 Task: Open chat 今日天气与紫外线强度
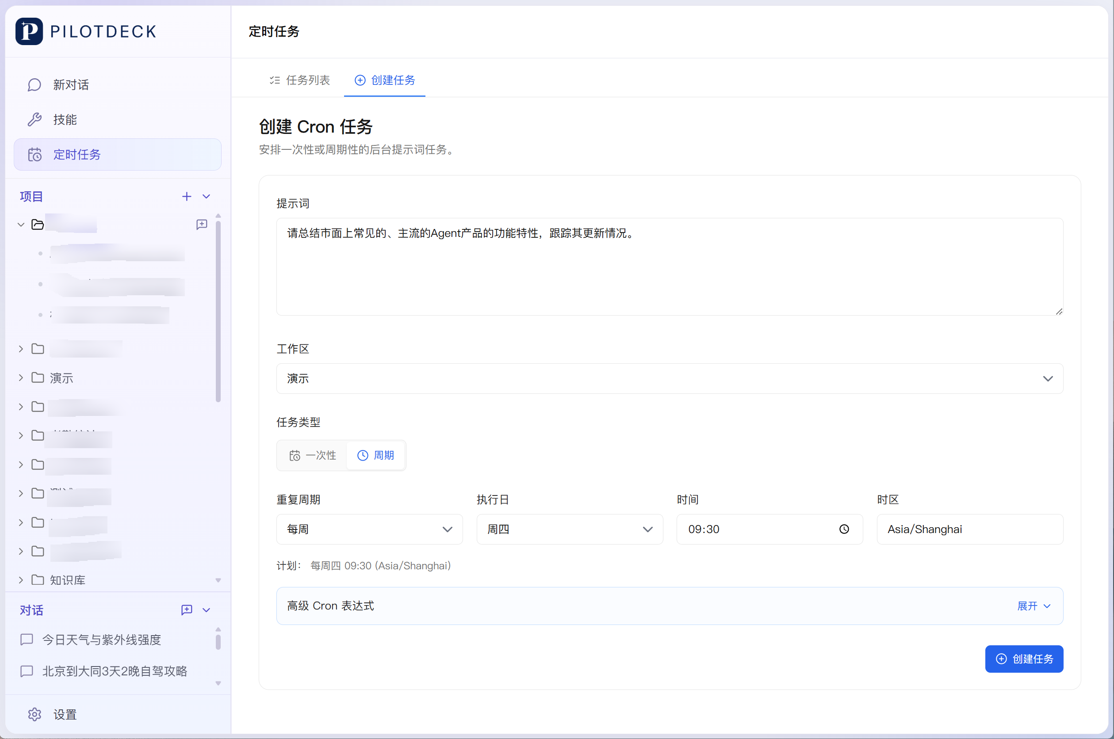point(101,640)
